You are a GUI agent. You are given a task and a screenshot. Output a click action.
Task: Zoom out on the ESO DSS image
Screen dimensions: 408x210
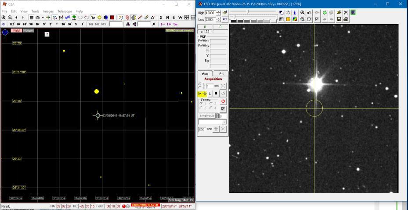coord(302,19)
